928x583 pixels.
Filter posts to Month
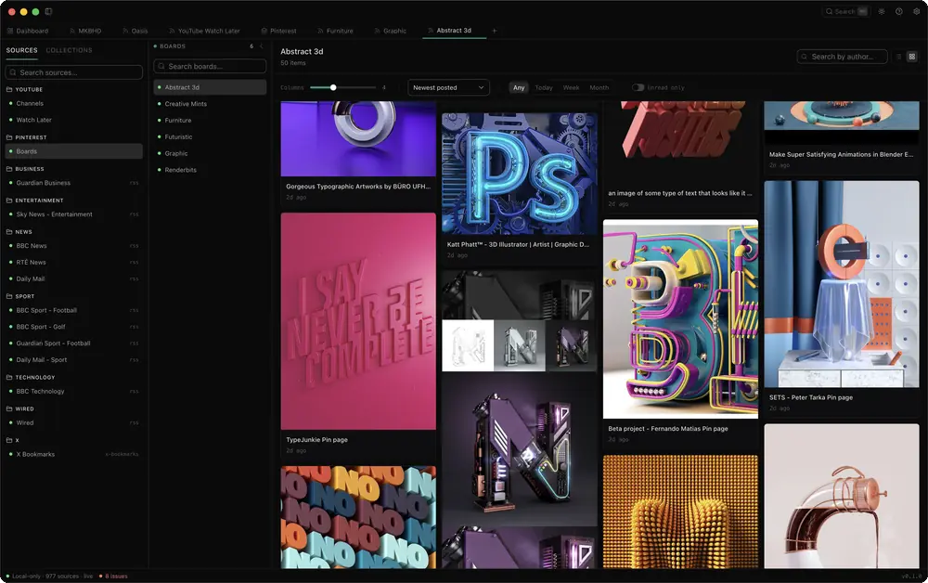(x=599, y=87)
